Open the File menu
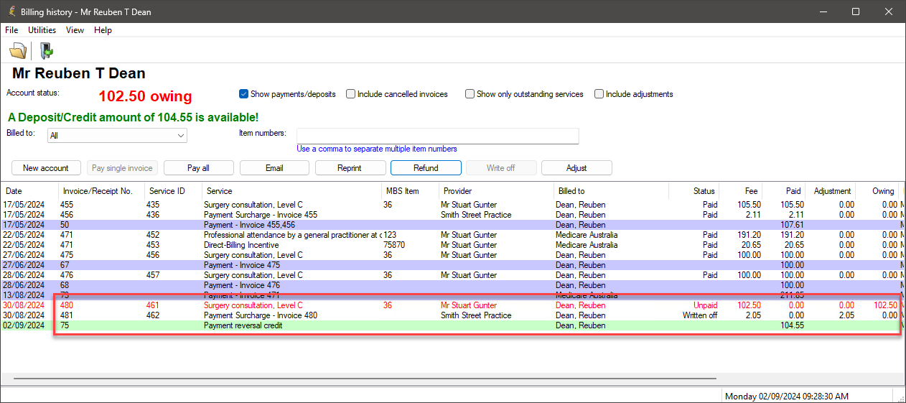Viewport: 906px width, 403px height. coord(11,30)
